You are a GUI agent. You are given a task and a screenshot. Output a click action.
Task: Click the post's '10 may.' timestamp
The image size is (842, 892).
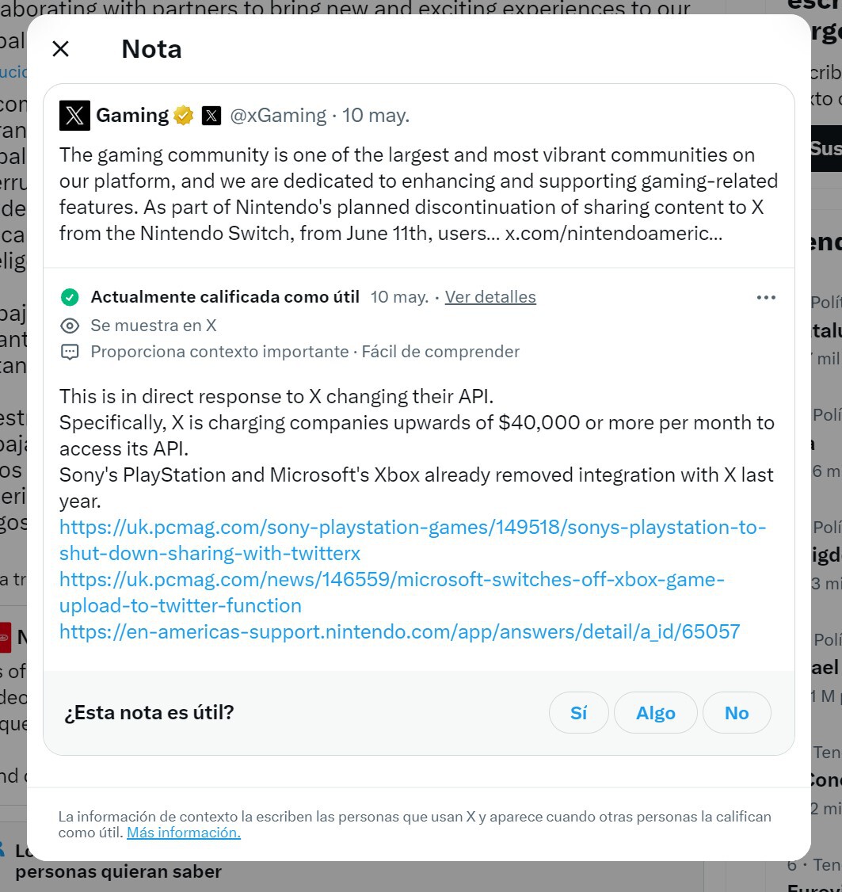[x=375, y=116]
